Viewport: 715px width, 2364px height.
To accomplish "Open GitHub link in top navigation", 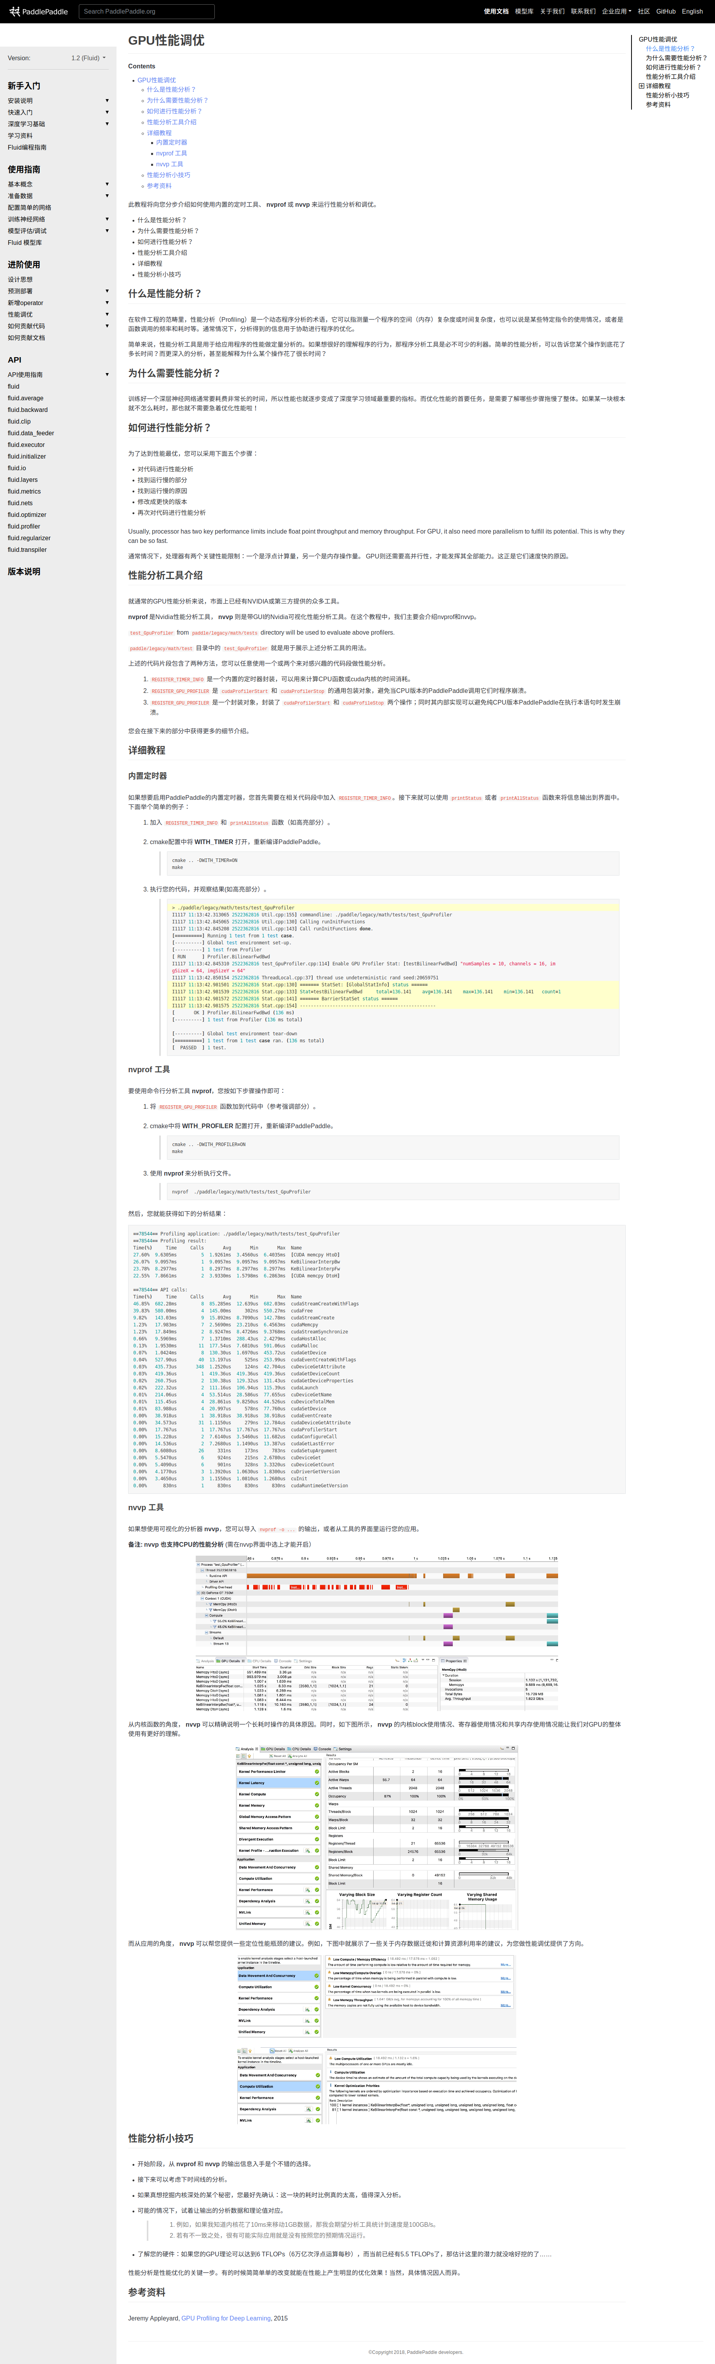I will pos(666,12).
